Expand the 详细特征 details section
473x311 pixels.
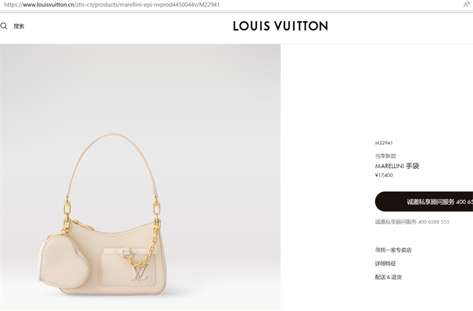click(x=385, y=263)
